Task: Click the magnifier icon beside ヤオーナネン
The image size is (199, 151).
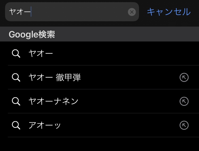Action: pos(16,101)
